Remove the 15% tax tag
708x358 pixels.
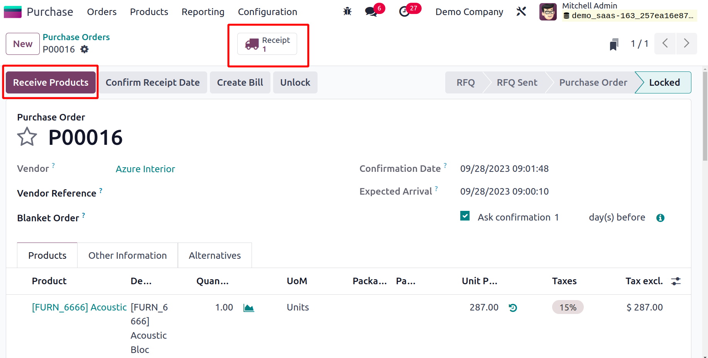pos(568,307)
